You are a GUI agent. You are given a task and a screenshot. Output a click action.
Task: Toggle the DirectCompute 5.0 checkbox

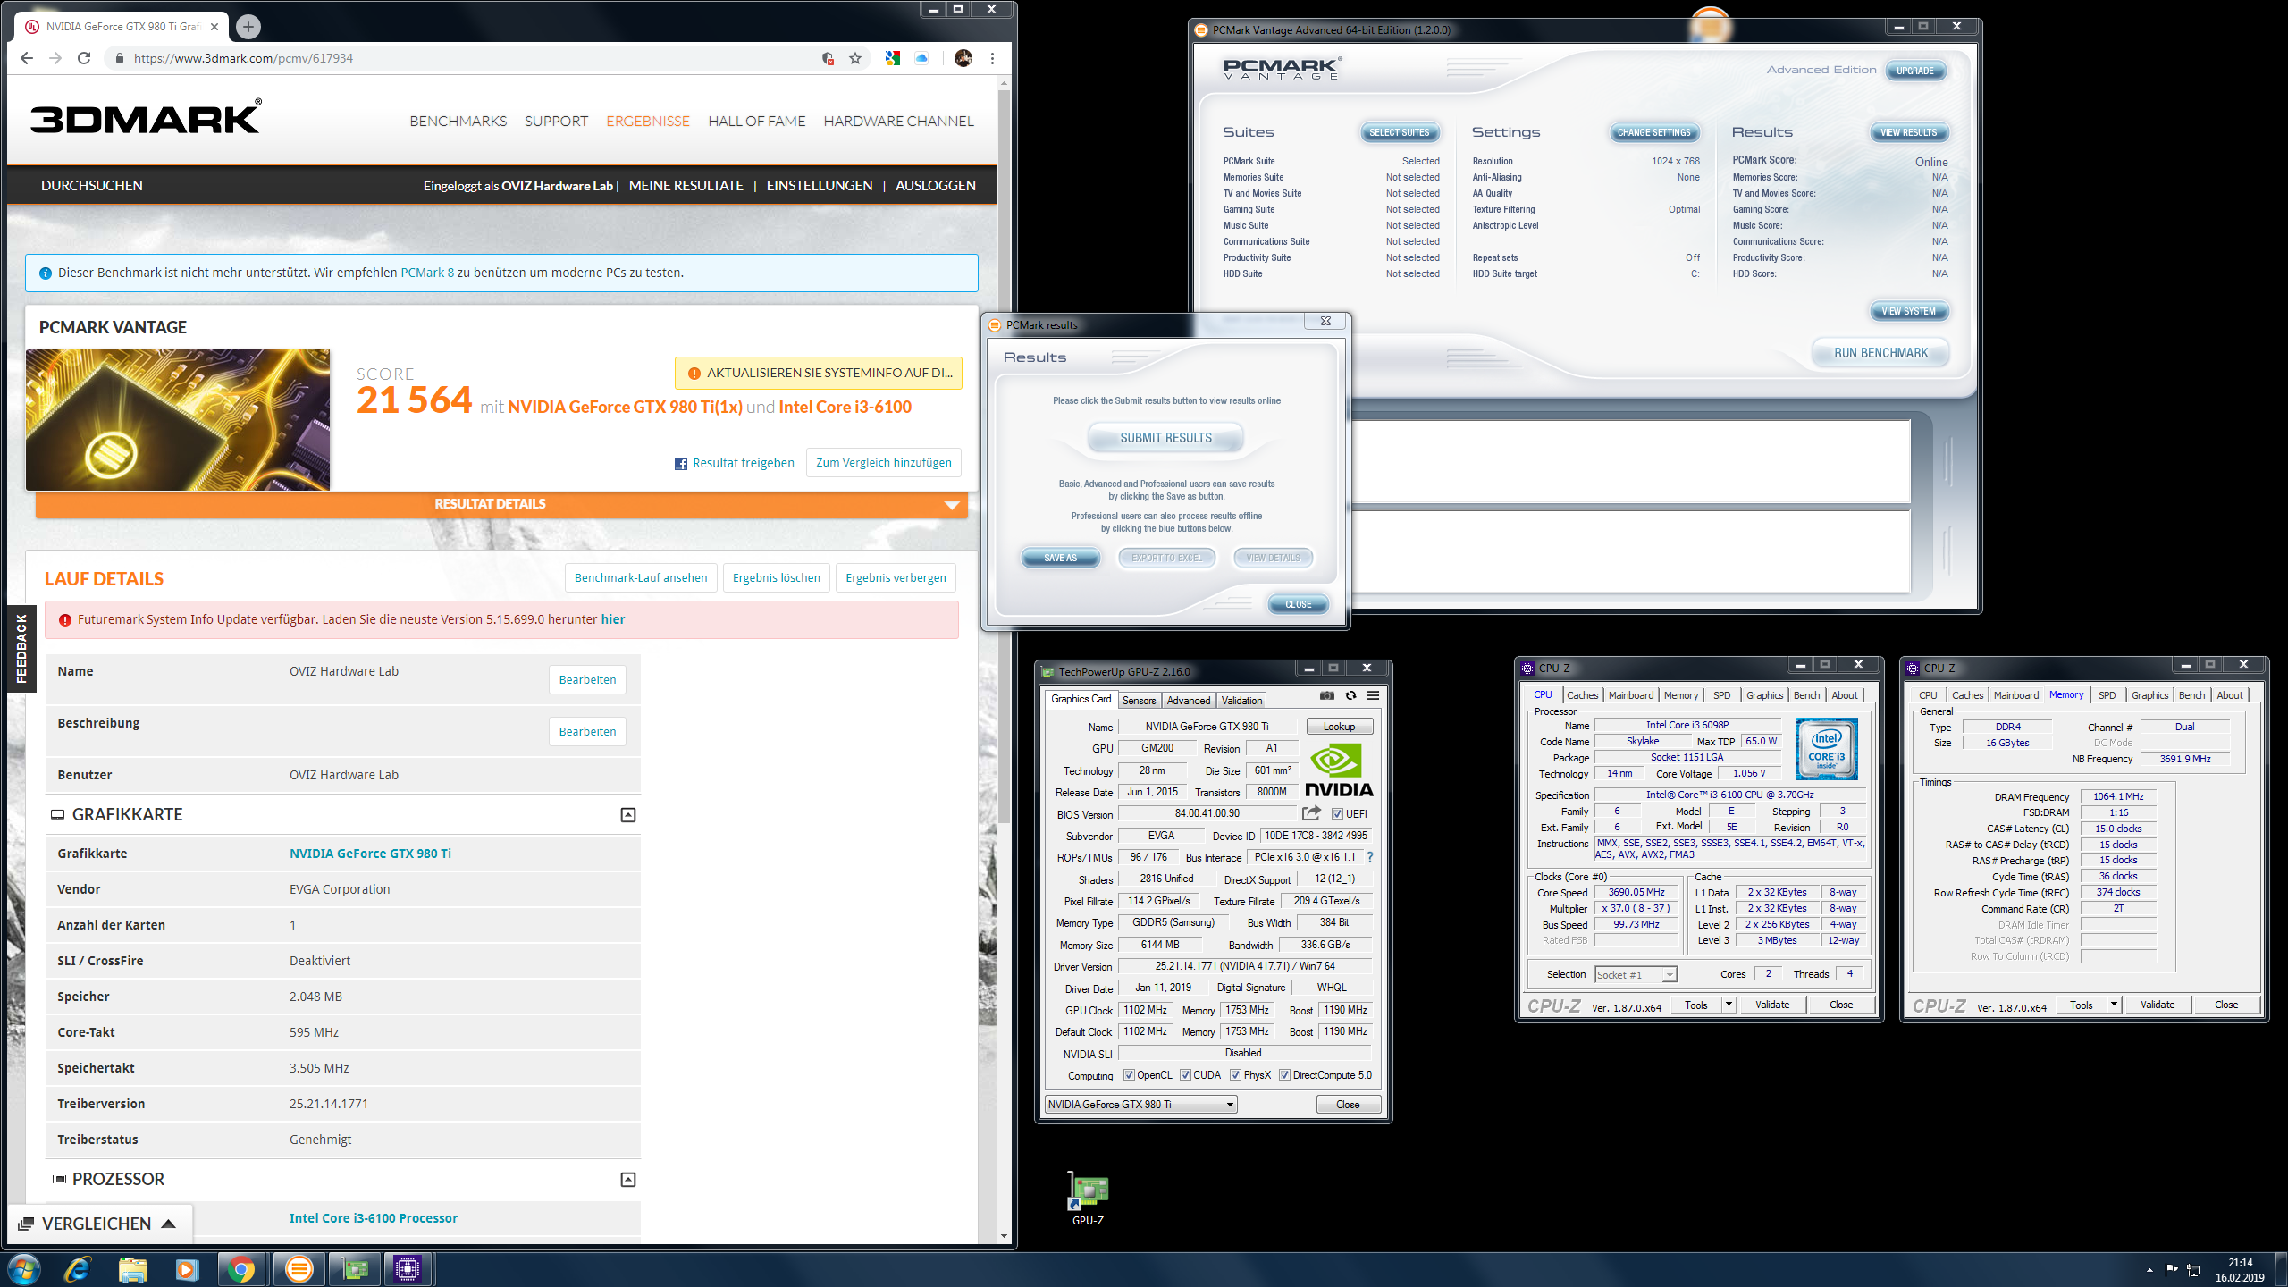(1284, 1075)
